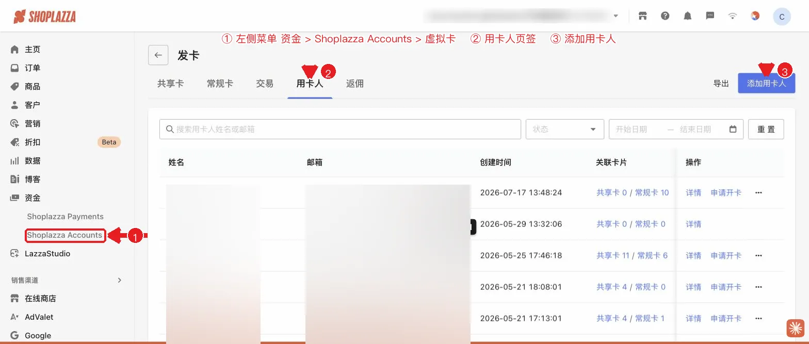Click 常规卡 1 link
This screenshot has height=344, width=809.
(650, 319)
